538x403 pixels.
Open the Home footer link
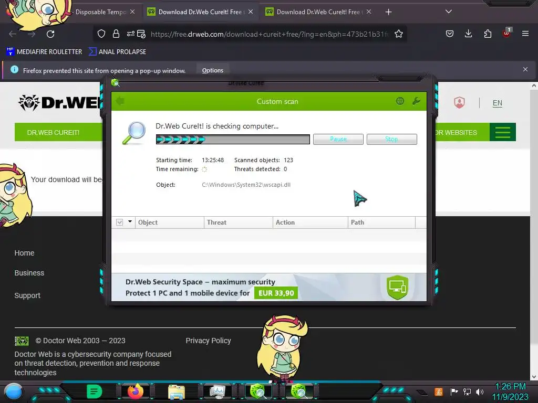pos(24,253)
